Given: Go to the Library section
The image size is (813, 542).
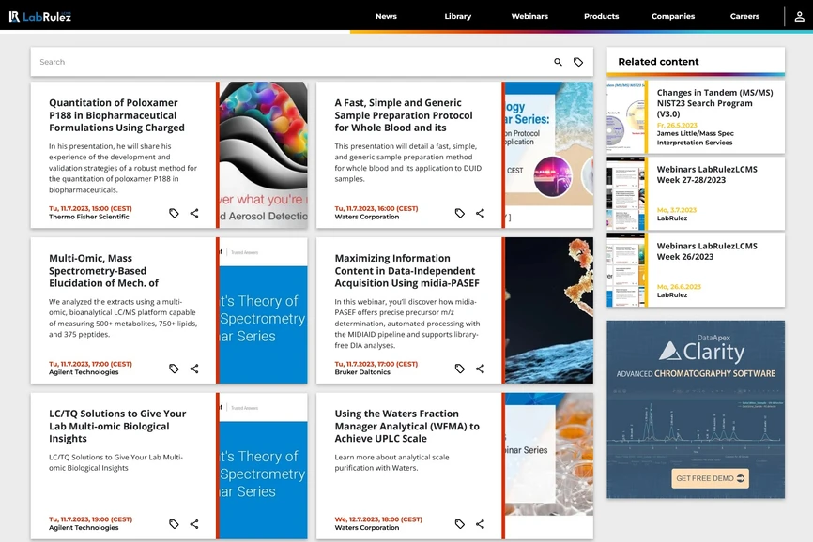Looking at the screenshot, I should click(x=458, y=16).
